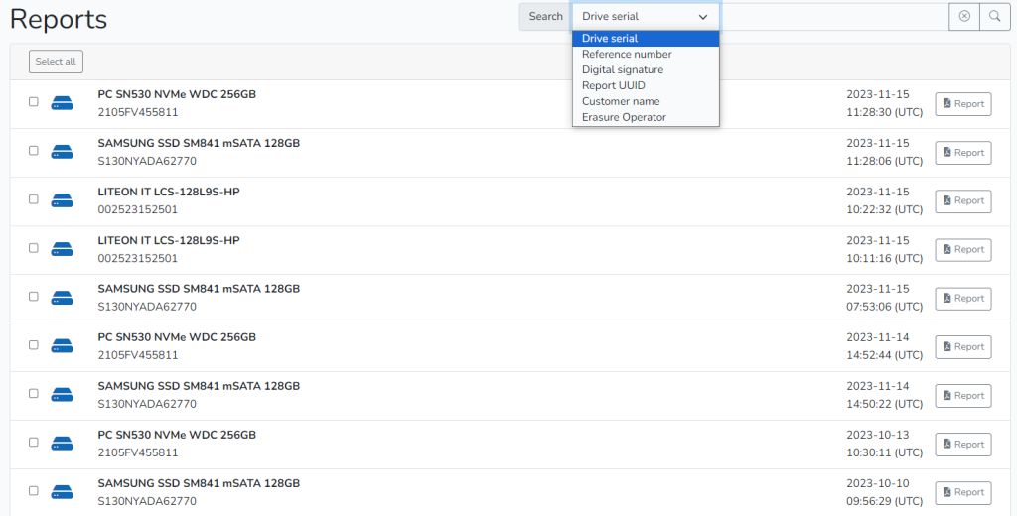Open Report for the 14:50:22 entry
The width and height of the screenshot is (1017, 516).
(x=963, y=395)
